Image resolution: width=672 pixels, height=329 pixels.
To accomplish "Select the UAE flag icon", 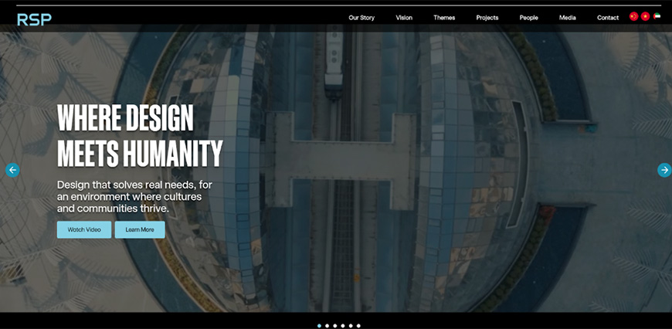I will (657, 16).
